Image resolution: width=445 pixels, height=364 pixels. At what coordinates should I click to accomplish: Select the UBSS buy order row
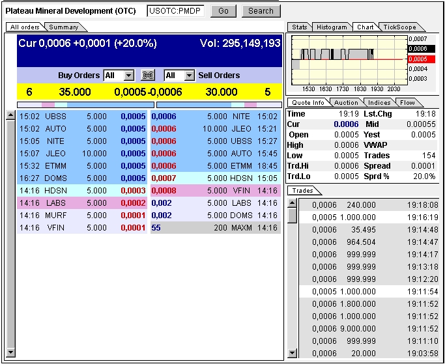coord(83,116)
